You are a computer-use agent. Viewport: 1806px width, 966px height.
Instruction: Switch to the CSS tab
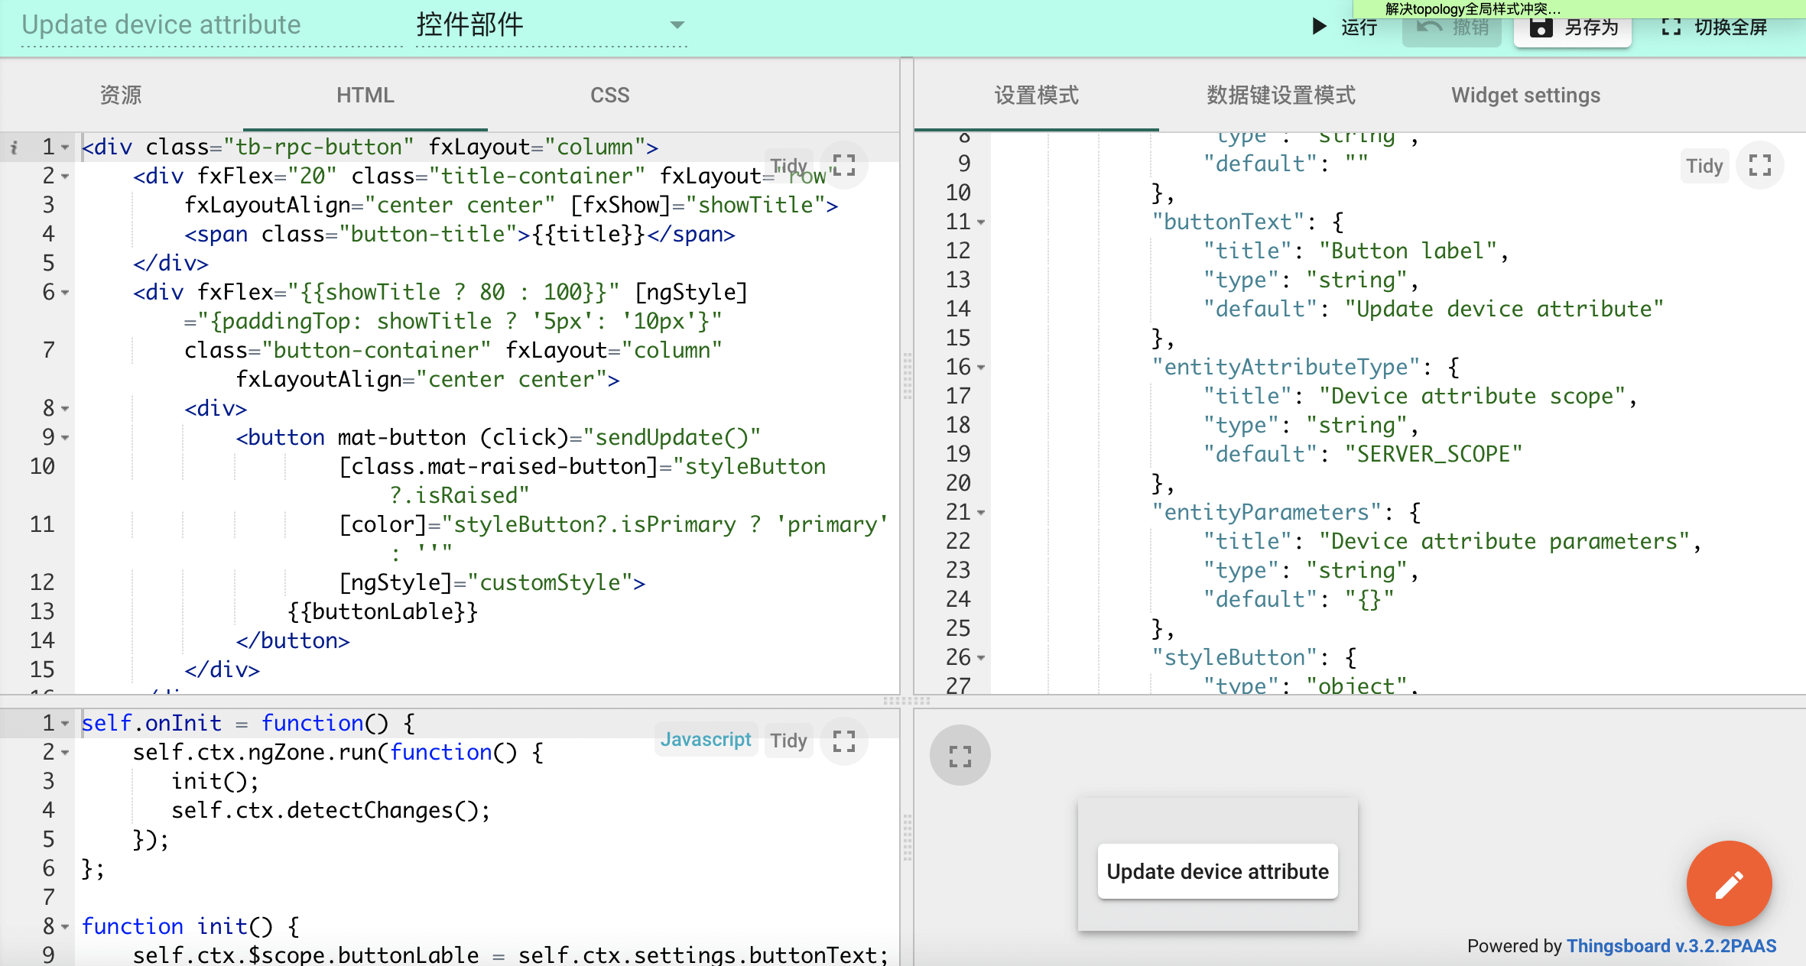tap(609, 96)
